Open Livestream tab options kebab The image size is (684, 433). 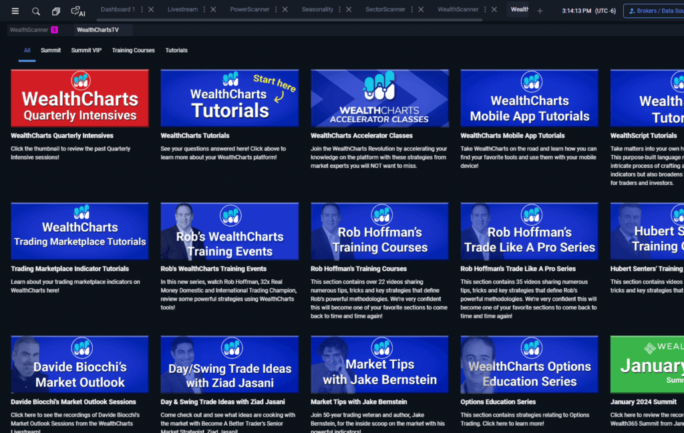click(x=204, y=9)
